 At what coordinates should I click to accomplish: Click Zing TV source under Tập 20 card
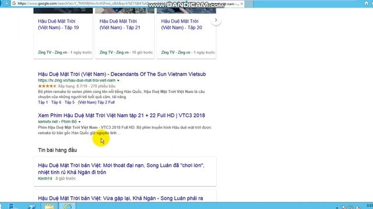point(175,52)
